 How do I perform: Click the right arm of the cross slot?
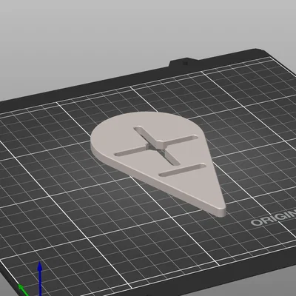point(181,140)
